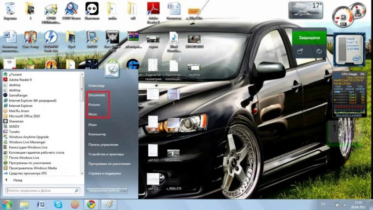Click the Завершение работы button
373x210 pixels.
coord(104,191)
